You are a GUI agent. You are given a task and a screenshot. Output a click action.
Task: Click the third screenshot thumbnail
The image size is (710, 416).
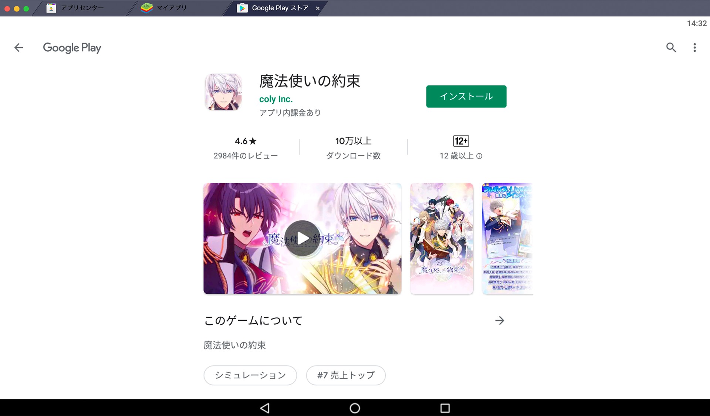click(507, 238)
